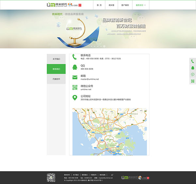Click the green envelope icon beside 邮箱
196x184 pixels.
[x=75, y=77]
